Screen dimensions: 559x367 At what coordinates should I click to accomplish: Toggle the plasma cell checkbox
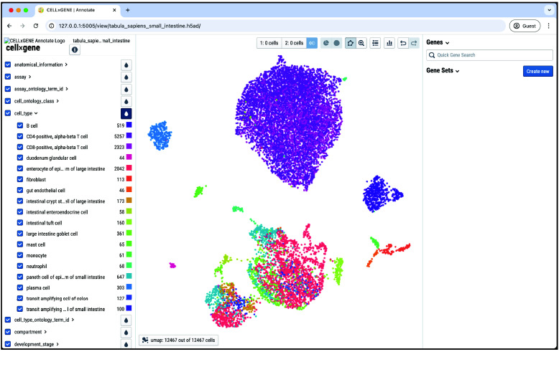21,287
